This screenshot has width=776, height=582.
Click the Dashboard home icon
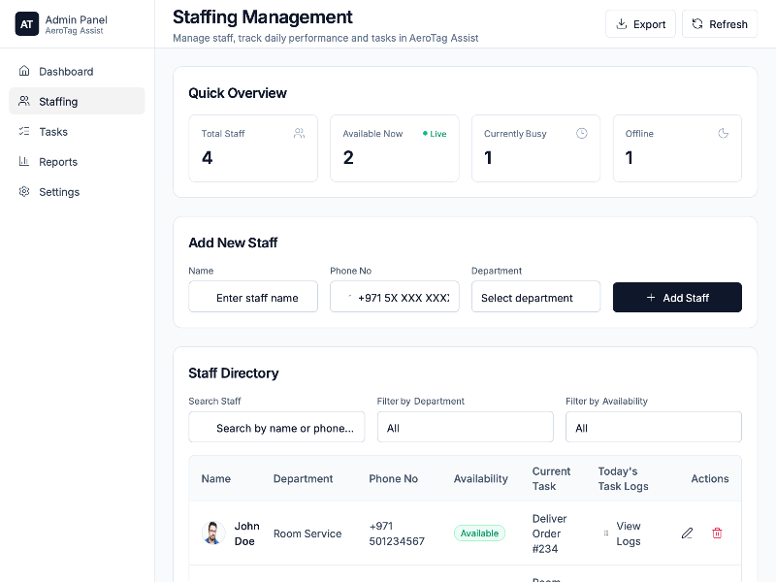pos(24,71)
